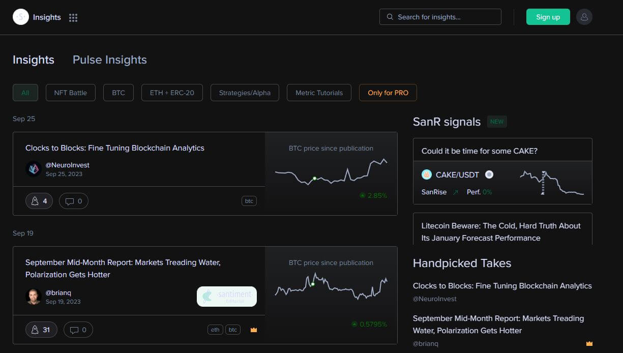Screen dimensions: 623x353
Task: Open @NeuroInvest author profile on card
Action: [68, 165]
